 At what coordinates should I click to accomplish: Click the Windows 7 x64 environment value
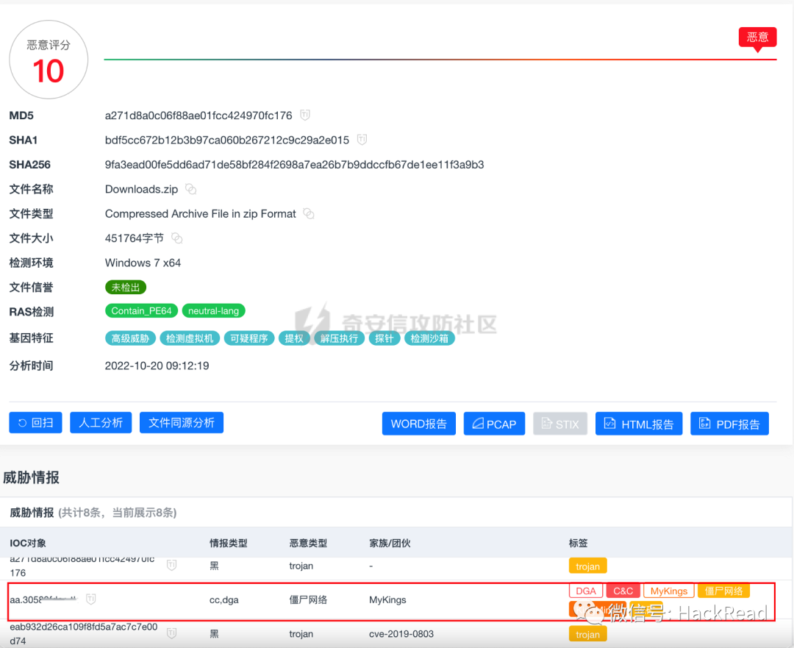(143, 263)
